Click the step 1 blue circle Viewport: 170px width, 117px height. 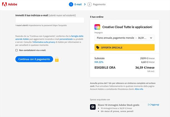tap(71, 4)
